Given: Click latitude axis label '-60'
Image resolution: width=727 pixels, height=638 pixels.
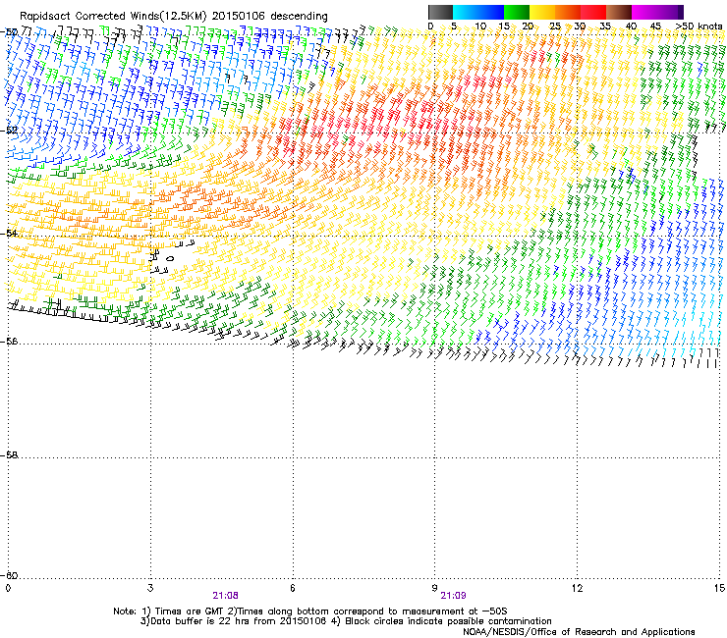Looking at the screenshot, I should 10,575.
